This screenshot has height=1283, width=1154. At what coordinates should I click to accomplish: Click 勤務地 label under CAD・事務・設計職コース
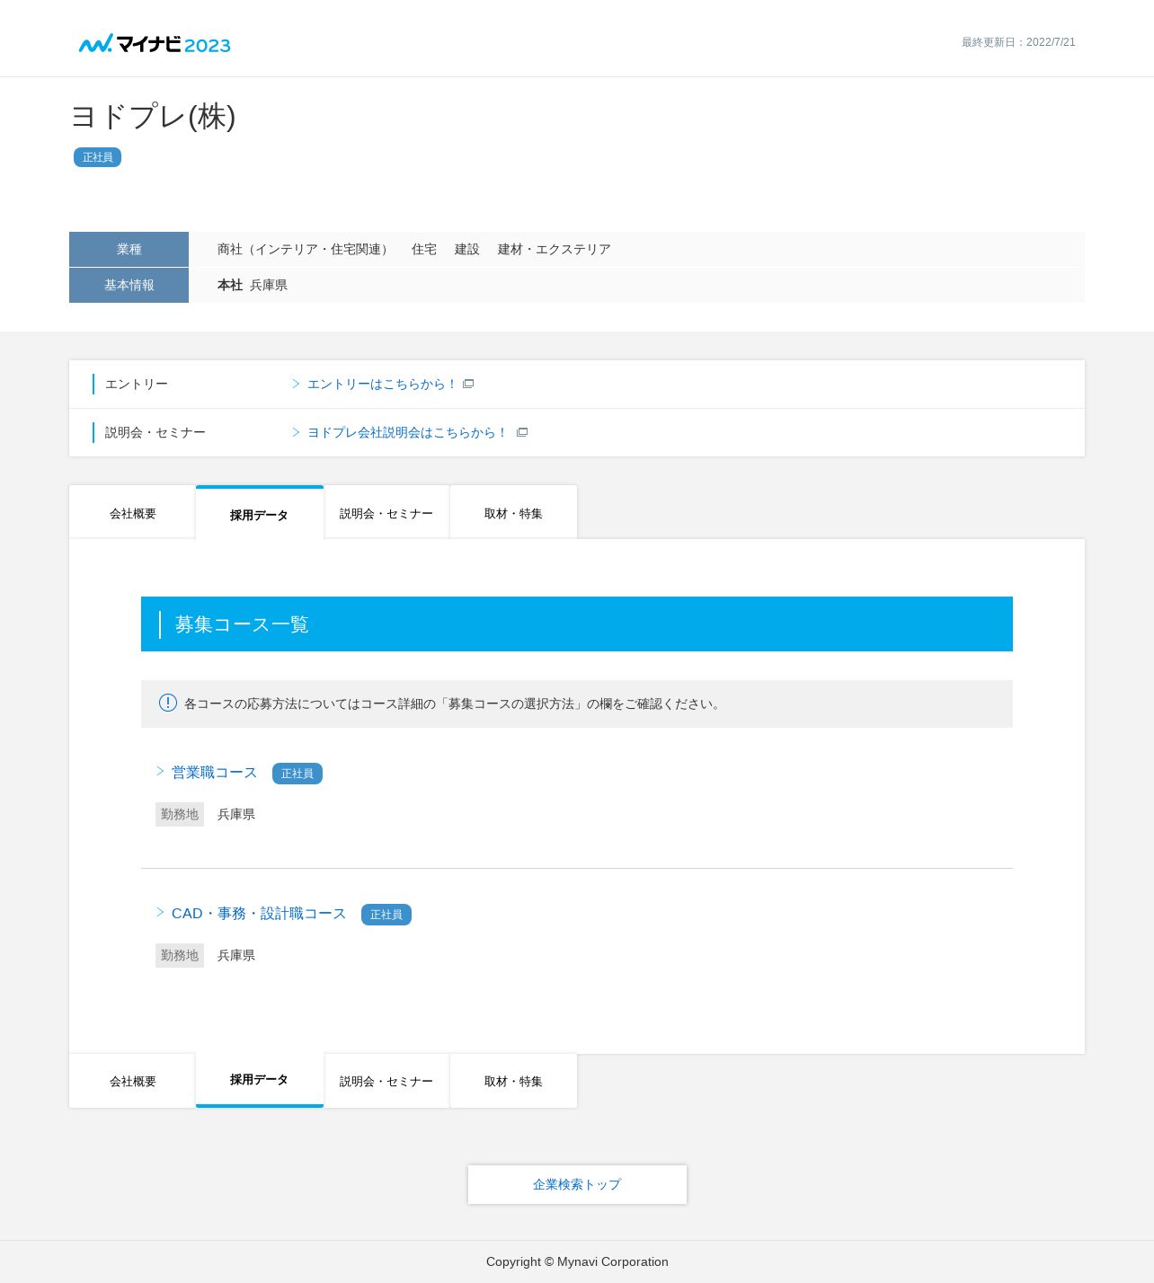[180, 955]
